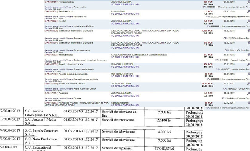Viewport: 250px width, 151px height.
Task: Click SC ZIARUL PATRIOTUL SRL under Comuna Buditi
Action: 125,14
